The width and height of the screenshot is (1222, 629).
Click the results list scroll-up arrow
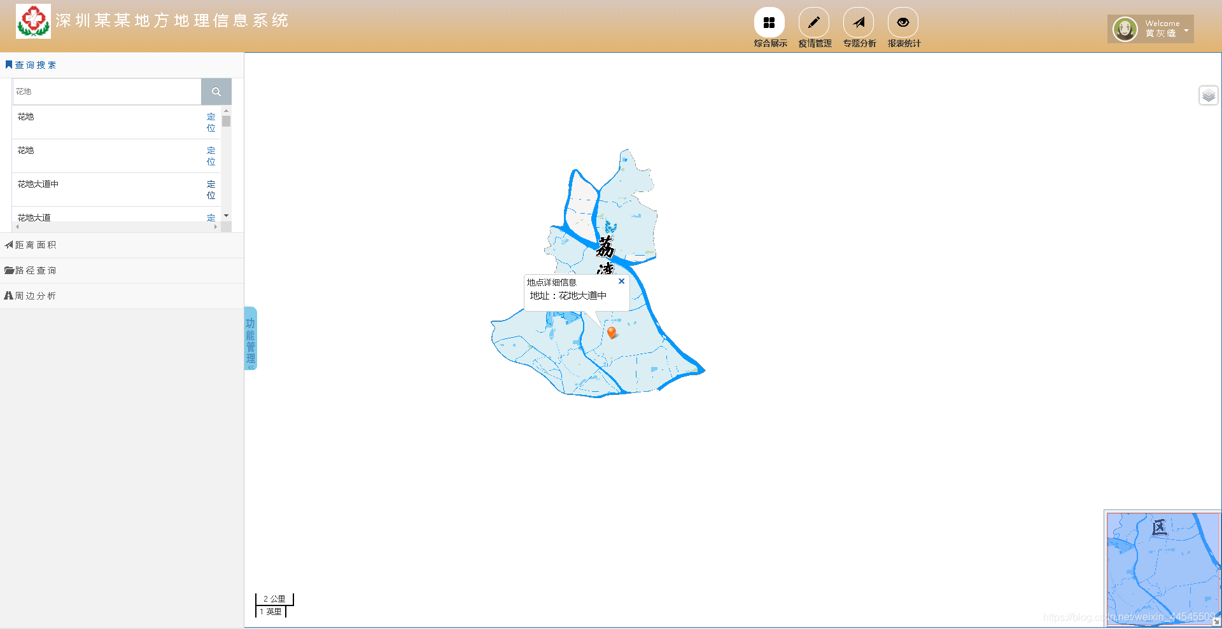[x=226, y=111]
